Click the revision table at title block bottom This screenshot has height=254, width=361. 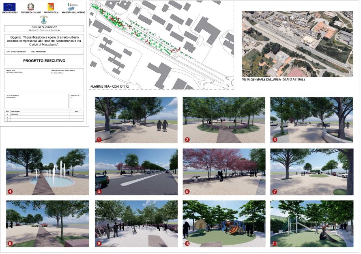(44, 116)
